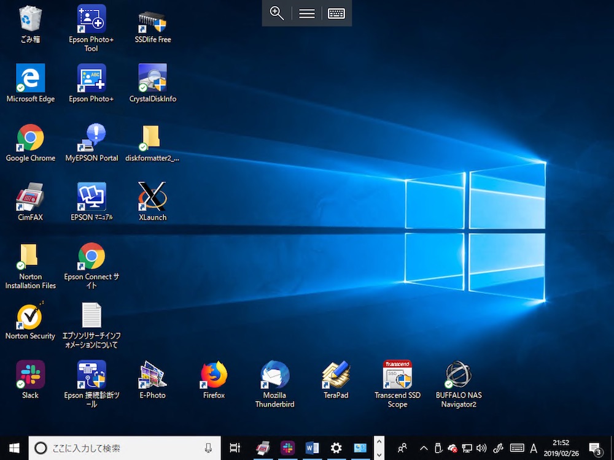The image size is (614, 460).
Task: Switch to Word in the taskbar
Action: point(312,448)
